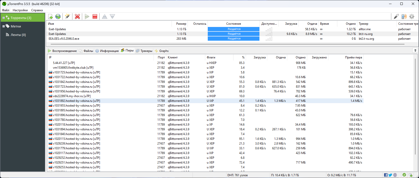Click the flag icon of v1031892.hosted-by-vdsina.ru

click(x=50, y=101)
